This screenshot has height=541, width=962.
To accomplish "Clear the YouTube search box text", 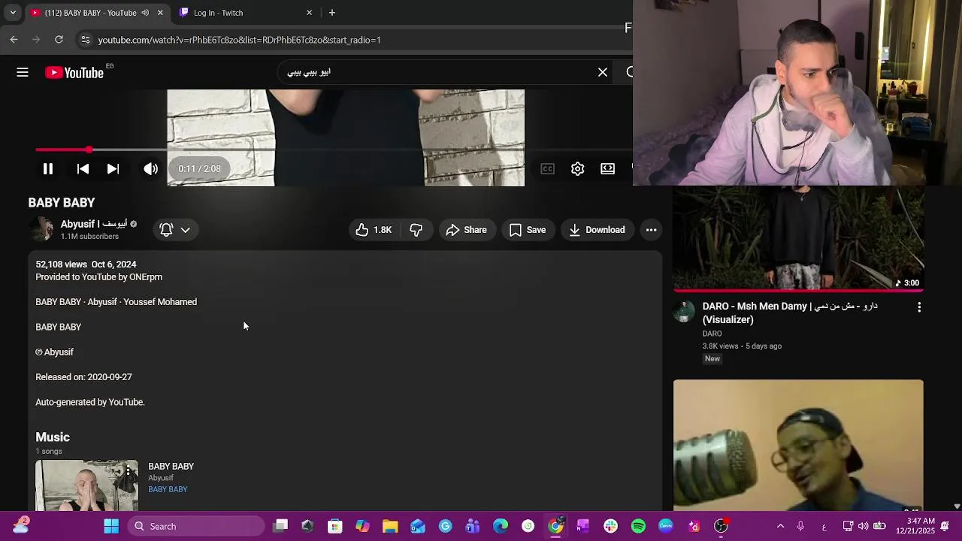I will pyautogui.click(x=603, y=72).
